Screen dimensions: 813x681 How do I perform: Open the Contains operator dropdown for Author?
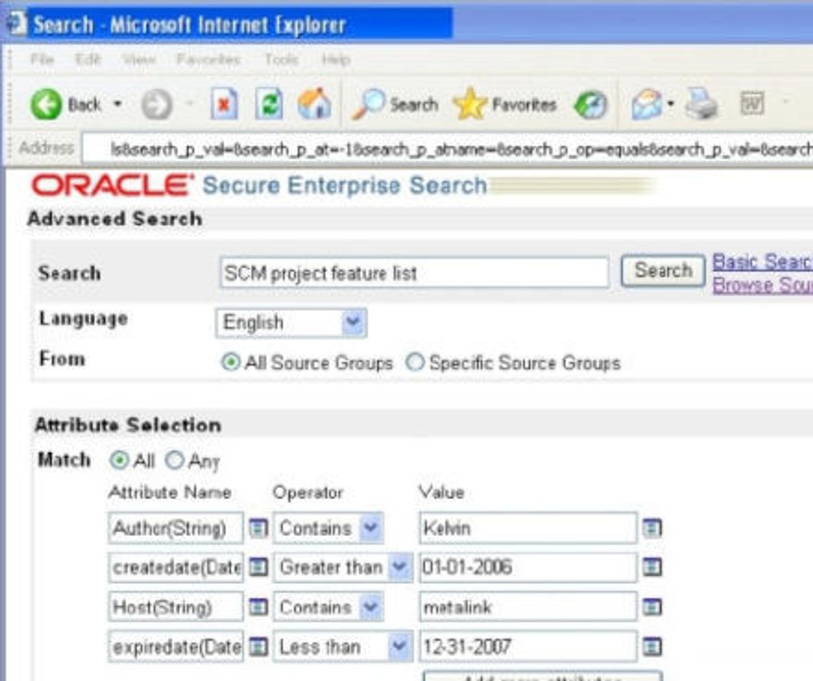328,528
